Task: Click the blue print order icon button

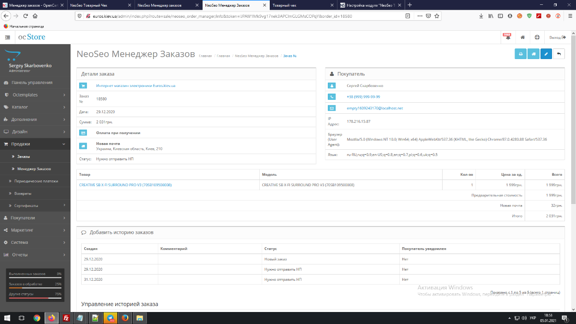Action: tap(521, 54)
